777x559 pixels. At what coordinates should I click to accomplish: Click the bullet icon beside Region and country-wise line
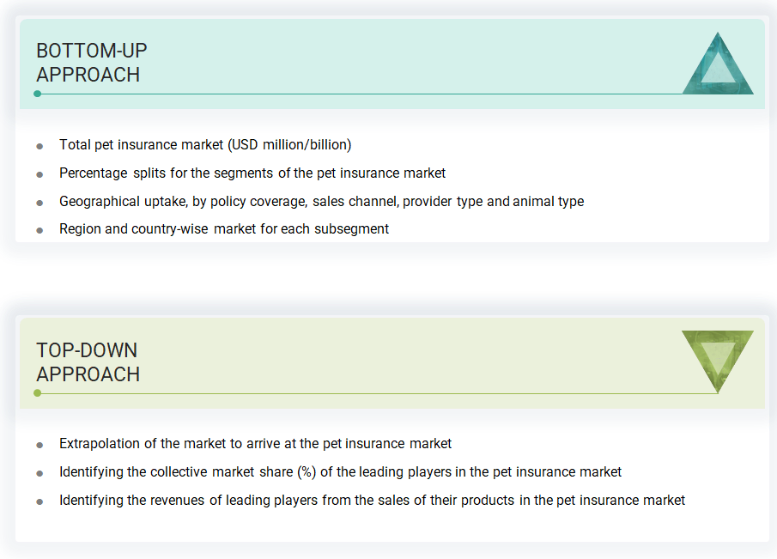[x=39, y=229]
